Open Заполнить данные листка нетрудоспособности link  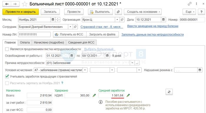click(152, 34)
